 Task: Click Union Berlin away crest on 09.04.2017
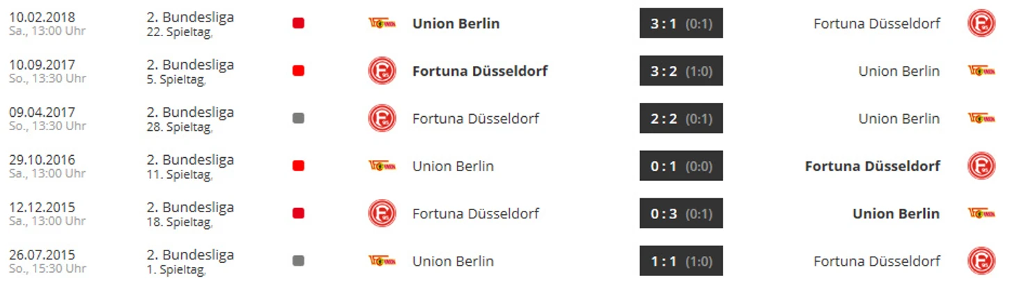pyautogui.click(x=981, y=118)
